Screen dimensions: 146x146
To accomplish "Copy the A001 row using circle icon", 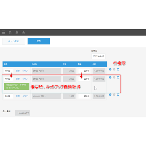I will click(x=118, y=95).
